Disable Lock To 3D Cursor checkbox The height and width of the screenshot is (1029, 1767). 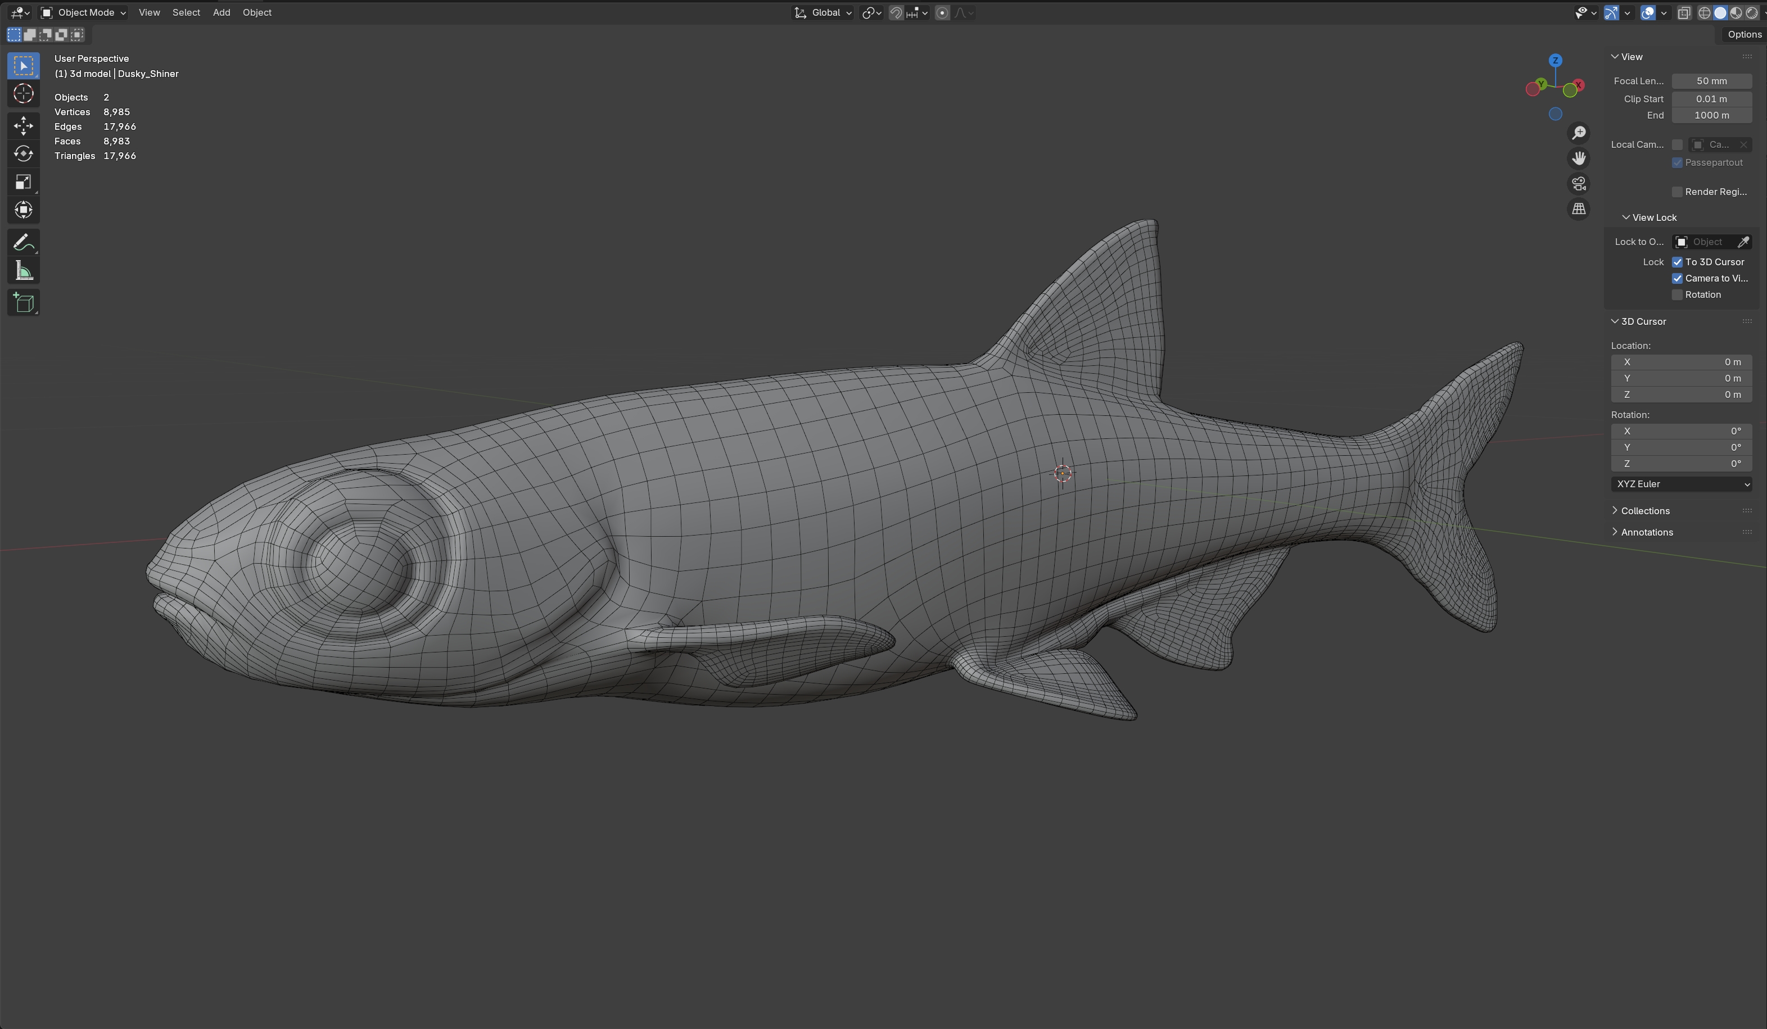point(1677,262)
